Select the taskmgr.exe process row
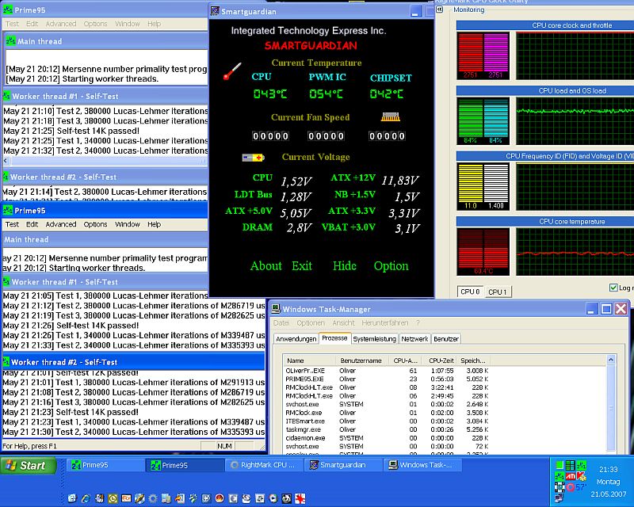634x507 pixels. click(387, 429)
